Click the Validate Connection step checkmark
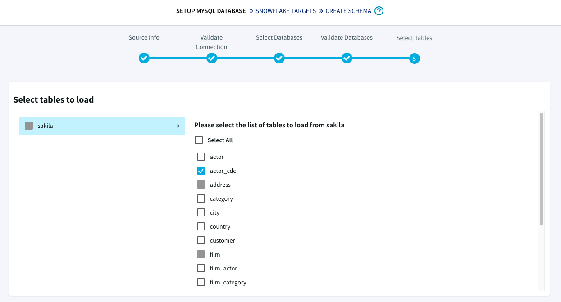Viewport: 561px width, 302px height. tap(212, 59)
